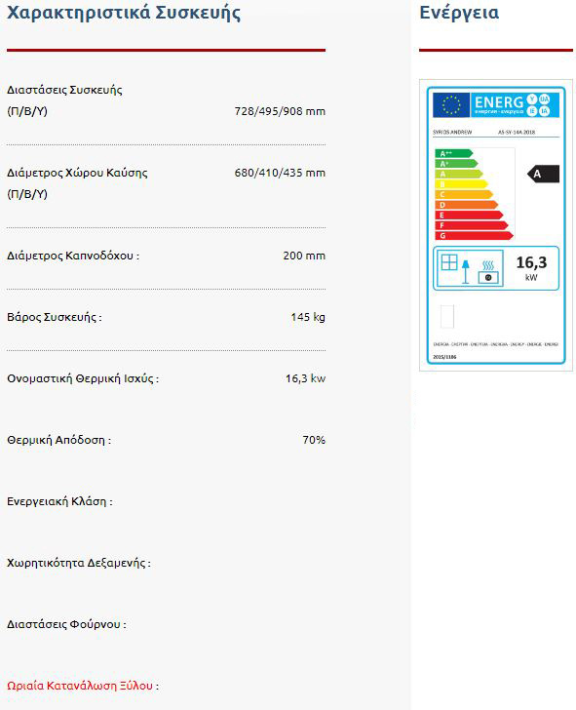
Task: Click the 70% thermal efficiency value
Action: pos(314,440)
